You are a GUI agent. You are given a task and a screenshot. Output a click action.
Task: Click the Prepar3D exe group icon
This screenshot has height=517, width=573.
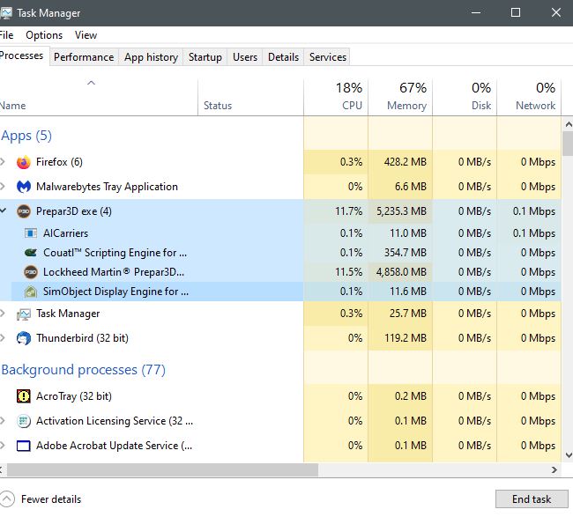point(24,211)
